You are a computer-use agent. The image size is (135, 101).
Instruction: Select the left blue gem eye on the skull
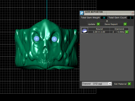point(37,39)
